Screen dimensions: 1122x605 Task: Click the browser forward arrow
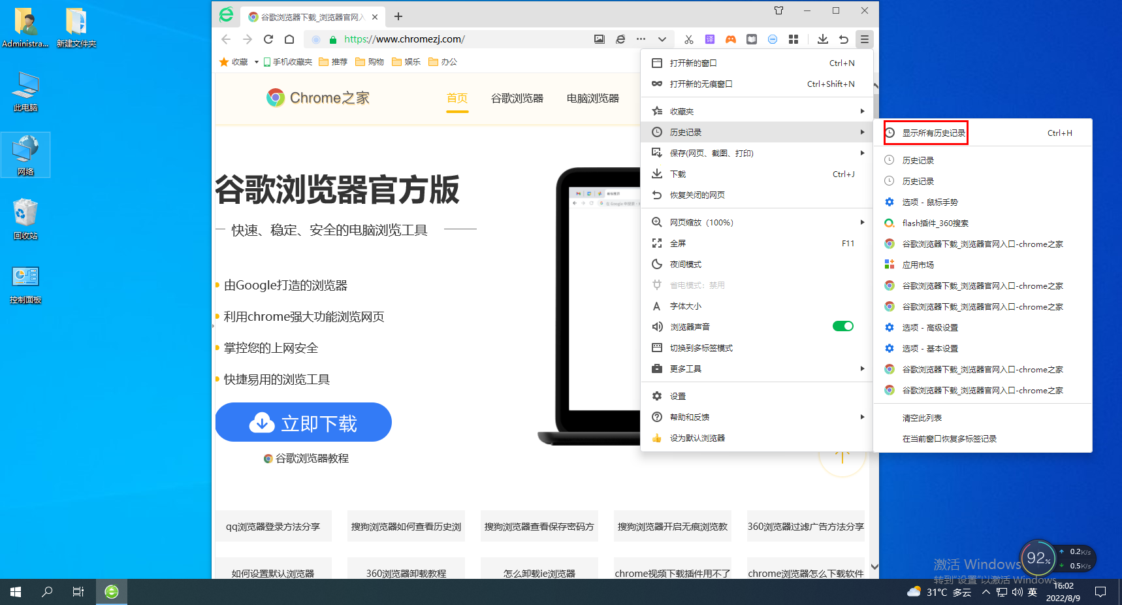click(x=247, y=39)
